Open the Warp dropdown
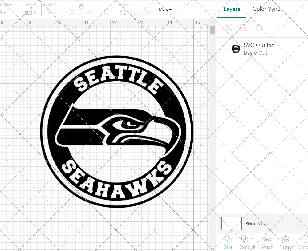 pos(30,13)
